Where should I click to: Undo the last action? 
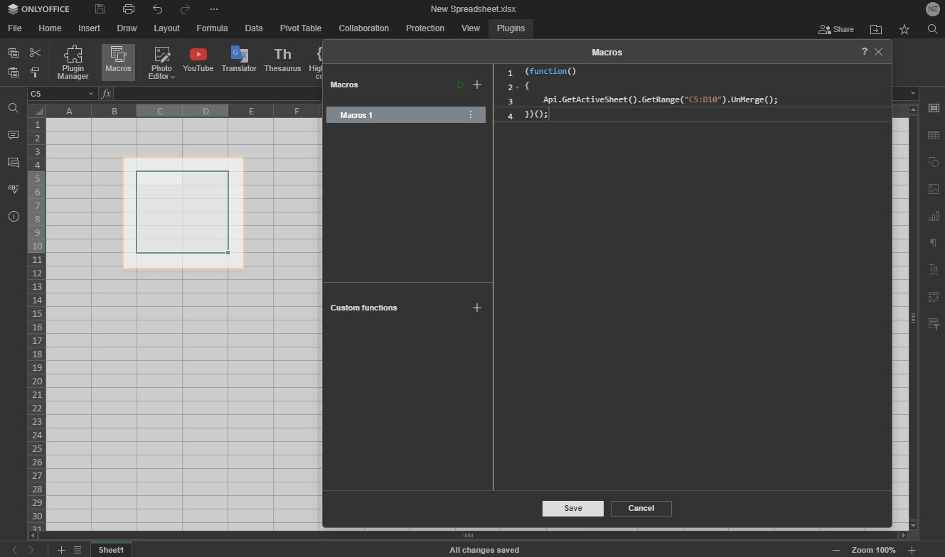point(157,9)
